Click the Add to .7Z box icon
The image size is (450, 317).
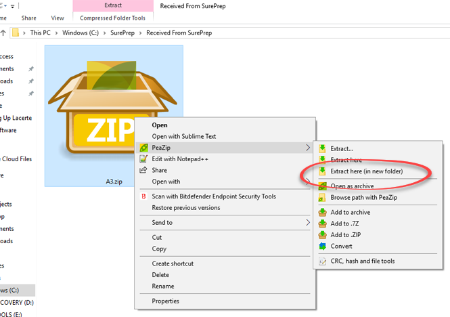pyautogui.click(x=322, y=224)
